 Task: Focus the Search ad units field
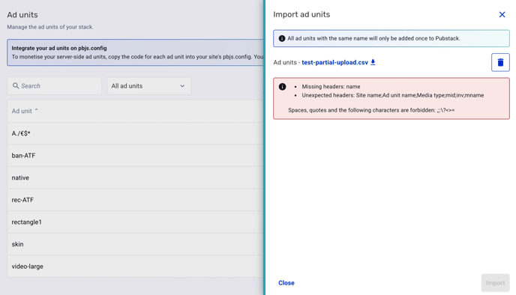[x=55, y=86]
